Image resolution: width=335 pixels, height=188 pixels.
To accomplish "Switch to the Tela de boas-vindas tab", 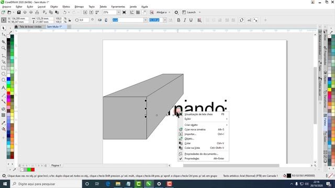I will [30, 27].
